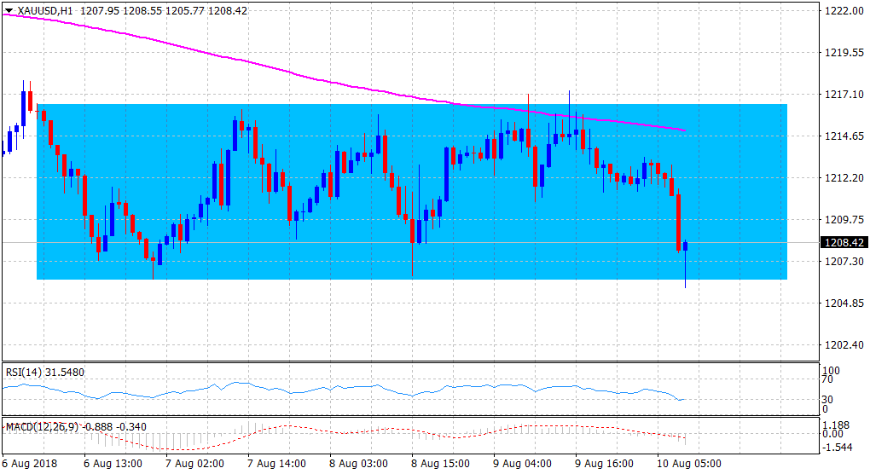The image size is (870, 474).
Task: Click the 9 Aug 16:00 time label
Action: click(x=606, y=464)
